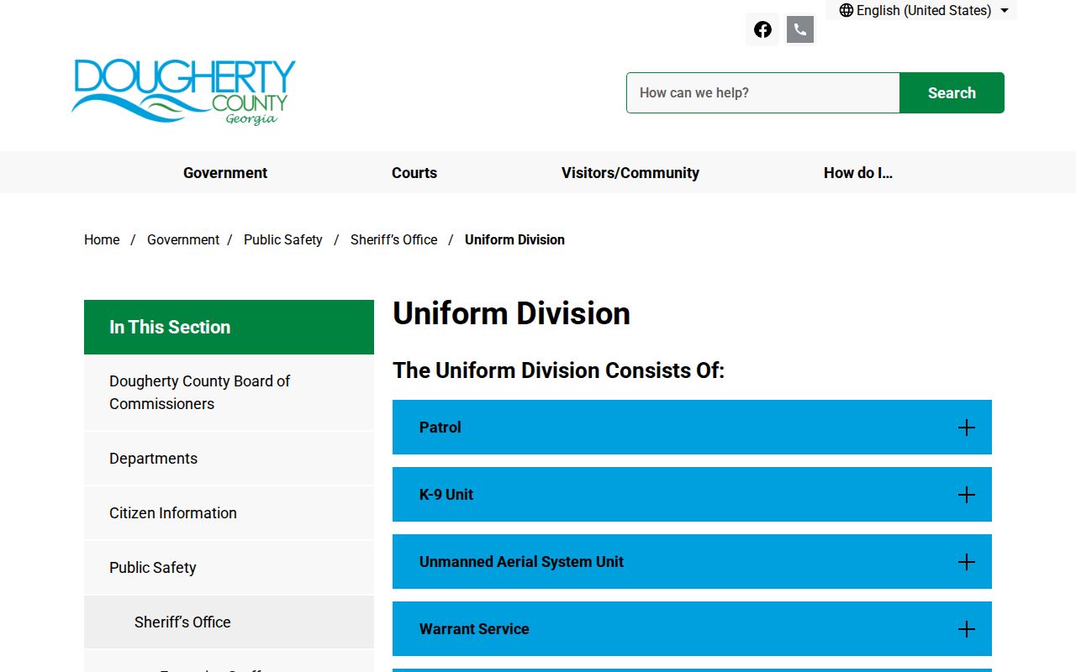Screen dimensions: 1076x672
Task: Click the Uniform Division breadcrumb text
Action: (514, 239)
